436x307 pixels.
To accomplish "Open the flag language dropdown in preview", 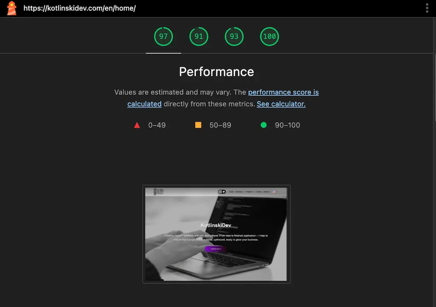I will click(275, 192).
